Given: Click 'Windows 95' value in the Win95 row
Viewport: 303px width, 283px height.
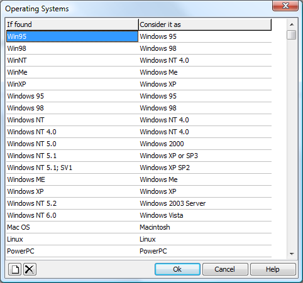Looking at the screenshot, I should (x=205, y=36).
